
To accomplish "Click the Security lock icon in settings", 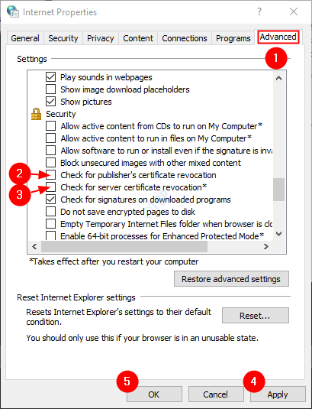I will pos(36,114).
